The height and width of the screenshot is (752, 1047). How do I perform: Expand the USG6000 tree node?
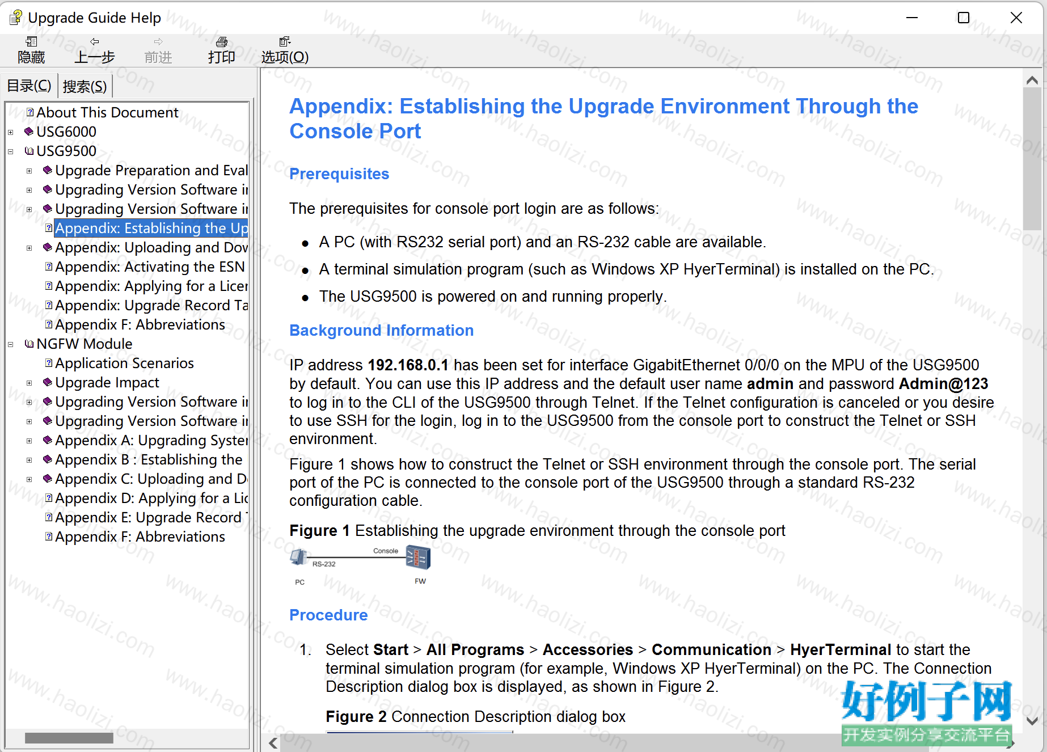click(10, 132)
